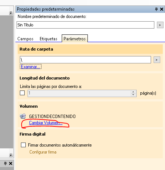Check Firmar documentos automáticamente
165x170 pixels.
[x=23, y=145]
